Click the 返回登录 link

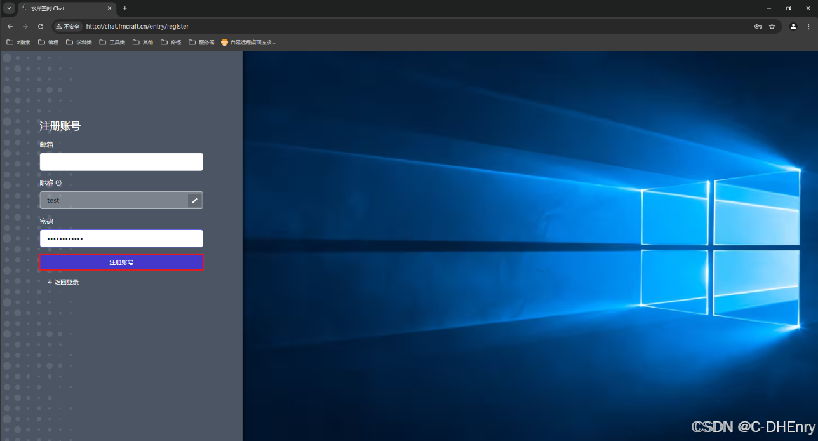pyautogui.click(x=63, y=282)
